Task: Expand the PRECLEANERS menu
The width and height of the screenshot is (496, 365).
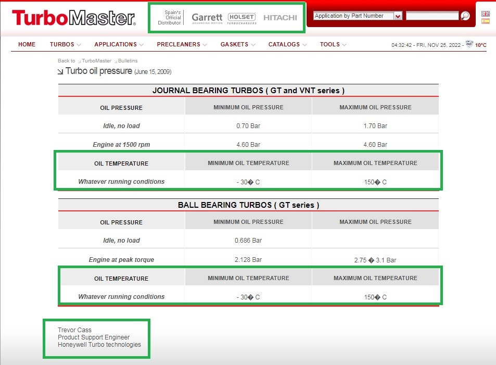Action: pyautogui.click(x=182, y=44)
